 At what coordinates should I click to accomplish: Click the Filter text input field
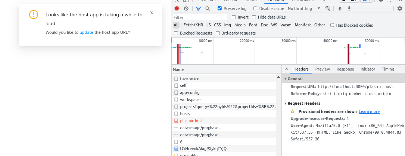200,17
